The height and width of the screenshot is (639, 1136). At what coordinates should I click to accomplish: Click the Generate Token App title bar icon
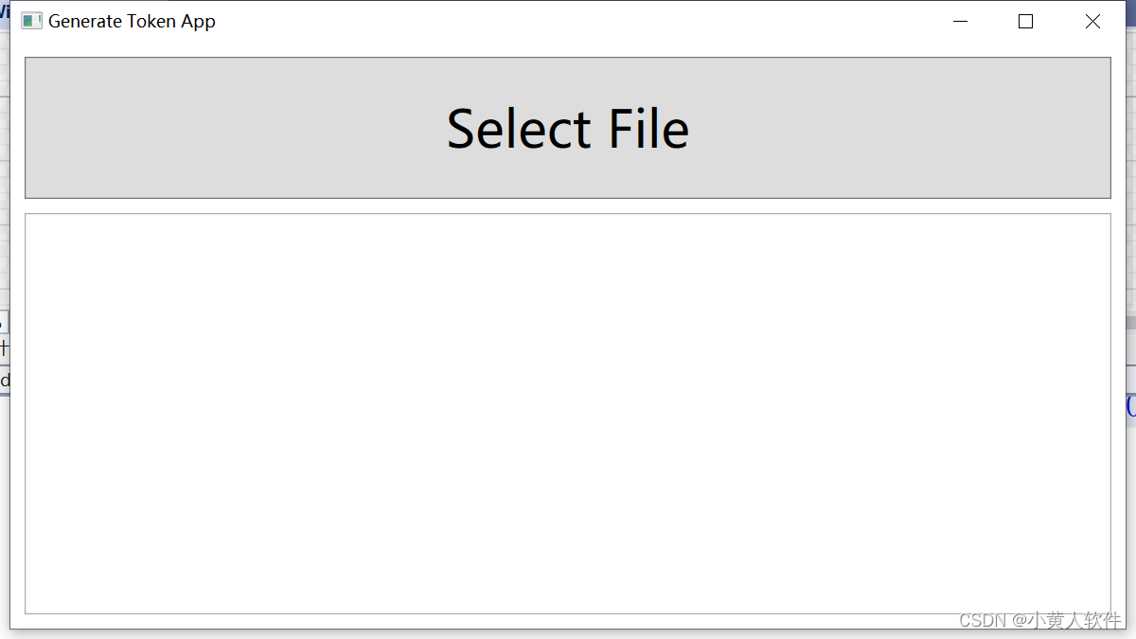pos(31,20)
